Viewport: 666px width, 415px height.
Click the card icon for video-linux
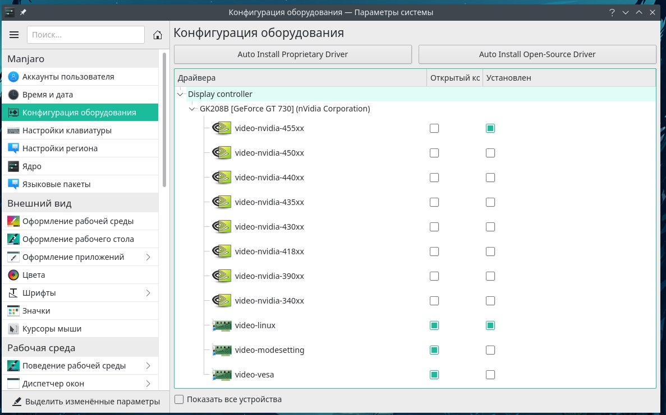(222, 325)
